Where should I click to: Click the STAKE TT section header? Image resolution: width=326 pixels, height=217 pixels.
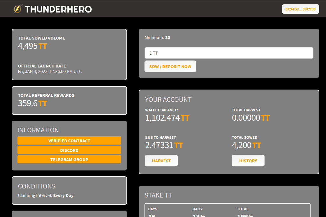[x=158, y=195]
